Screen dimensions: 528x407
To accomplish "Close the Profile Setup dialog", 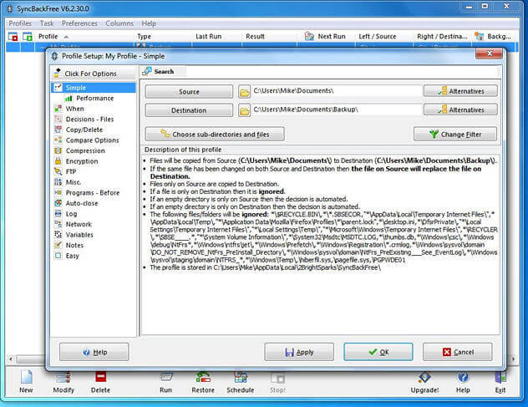I will (x=490, y=53).
